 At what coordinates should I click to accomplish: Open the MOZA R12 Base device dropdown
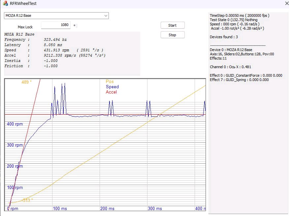[56, 15]
